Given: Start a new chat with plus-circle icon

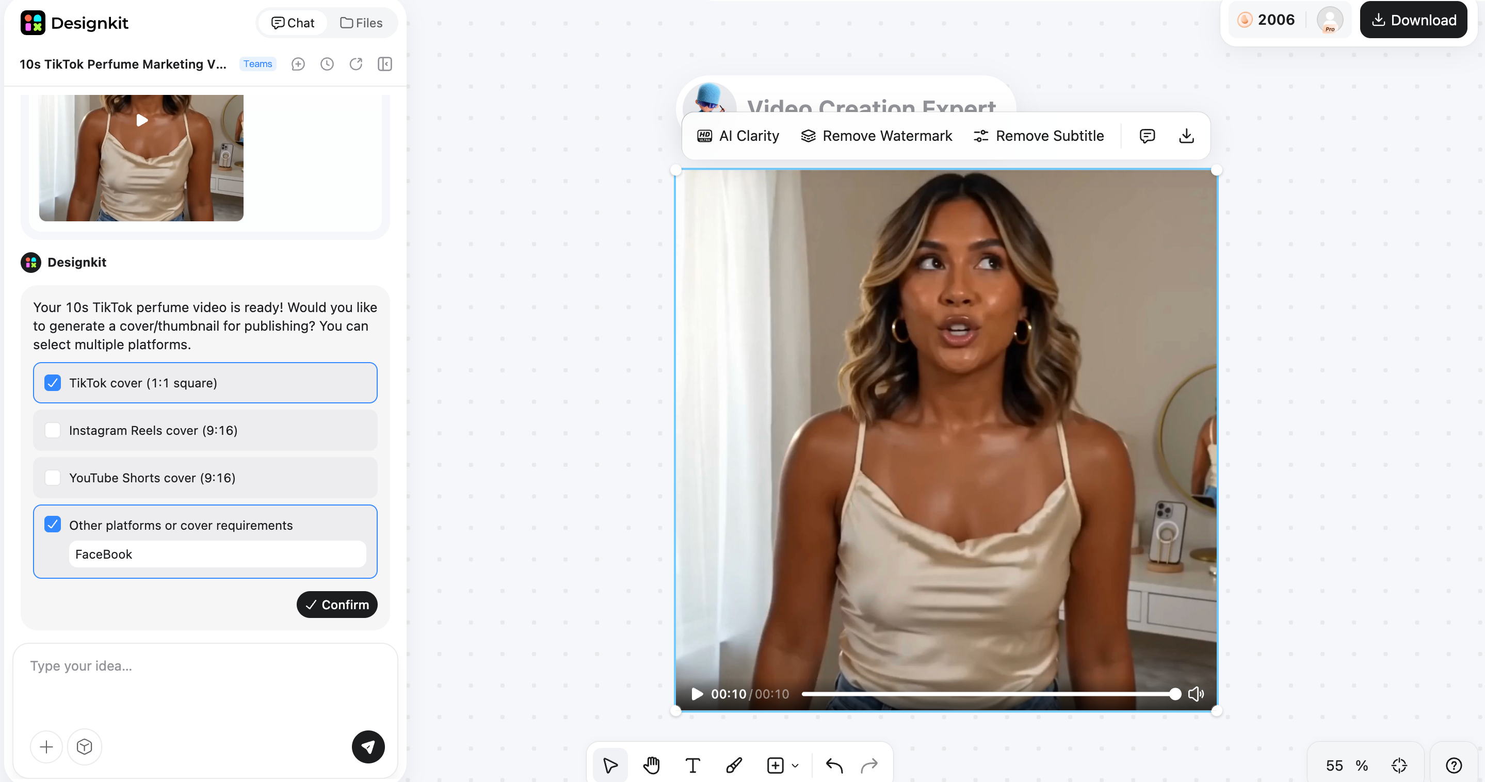Looking at the screenshot, I should pyautogui.click(x=298, y=64).
